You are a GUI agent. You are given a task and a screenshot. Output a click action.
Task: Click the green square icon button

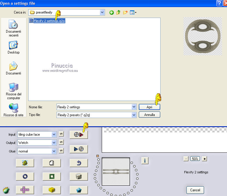click(52, 177)
